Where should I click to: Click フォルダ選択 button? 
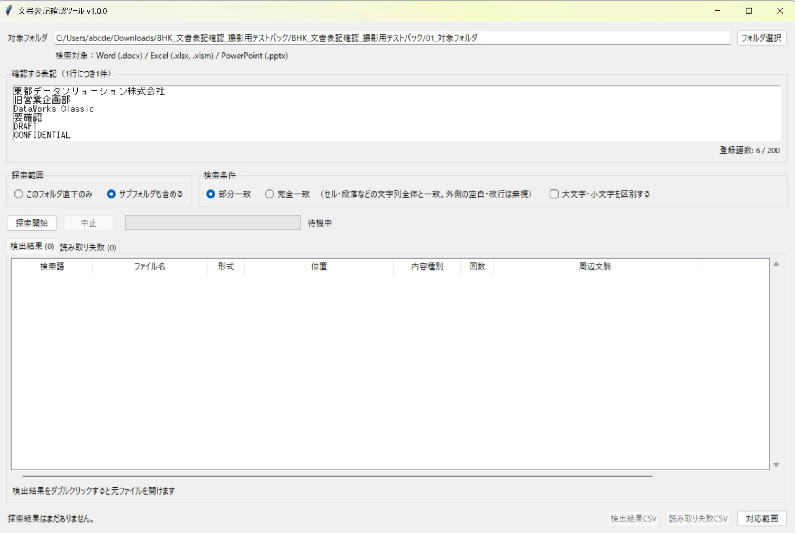pyautogui.click(x=761, y=38)
